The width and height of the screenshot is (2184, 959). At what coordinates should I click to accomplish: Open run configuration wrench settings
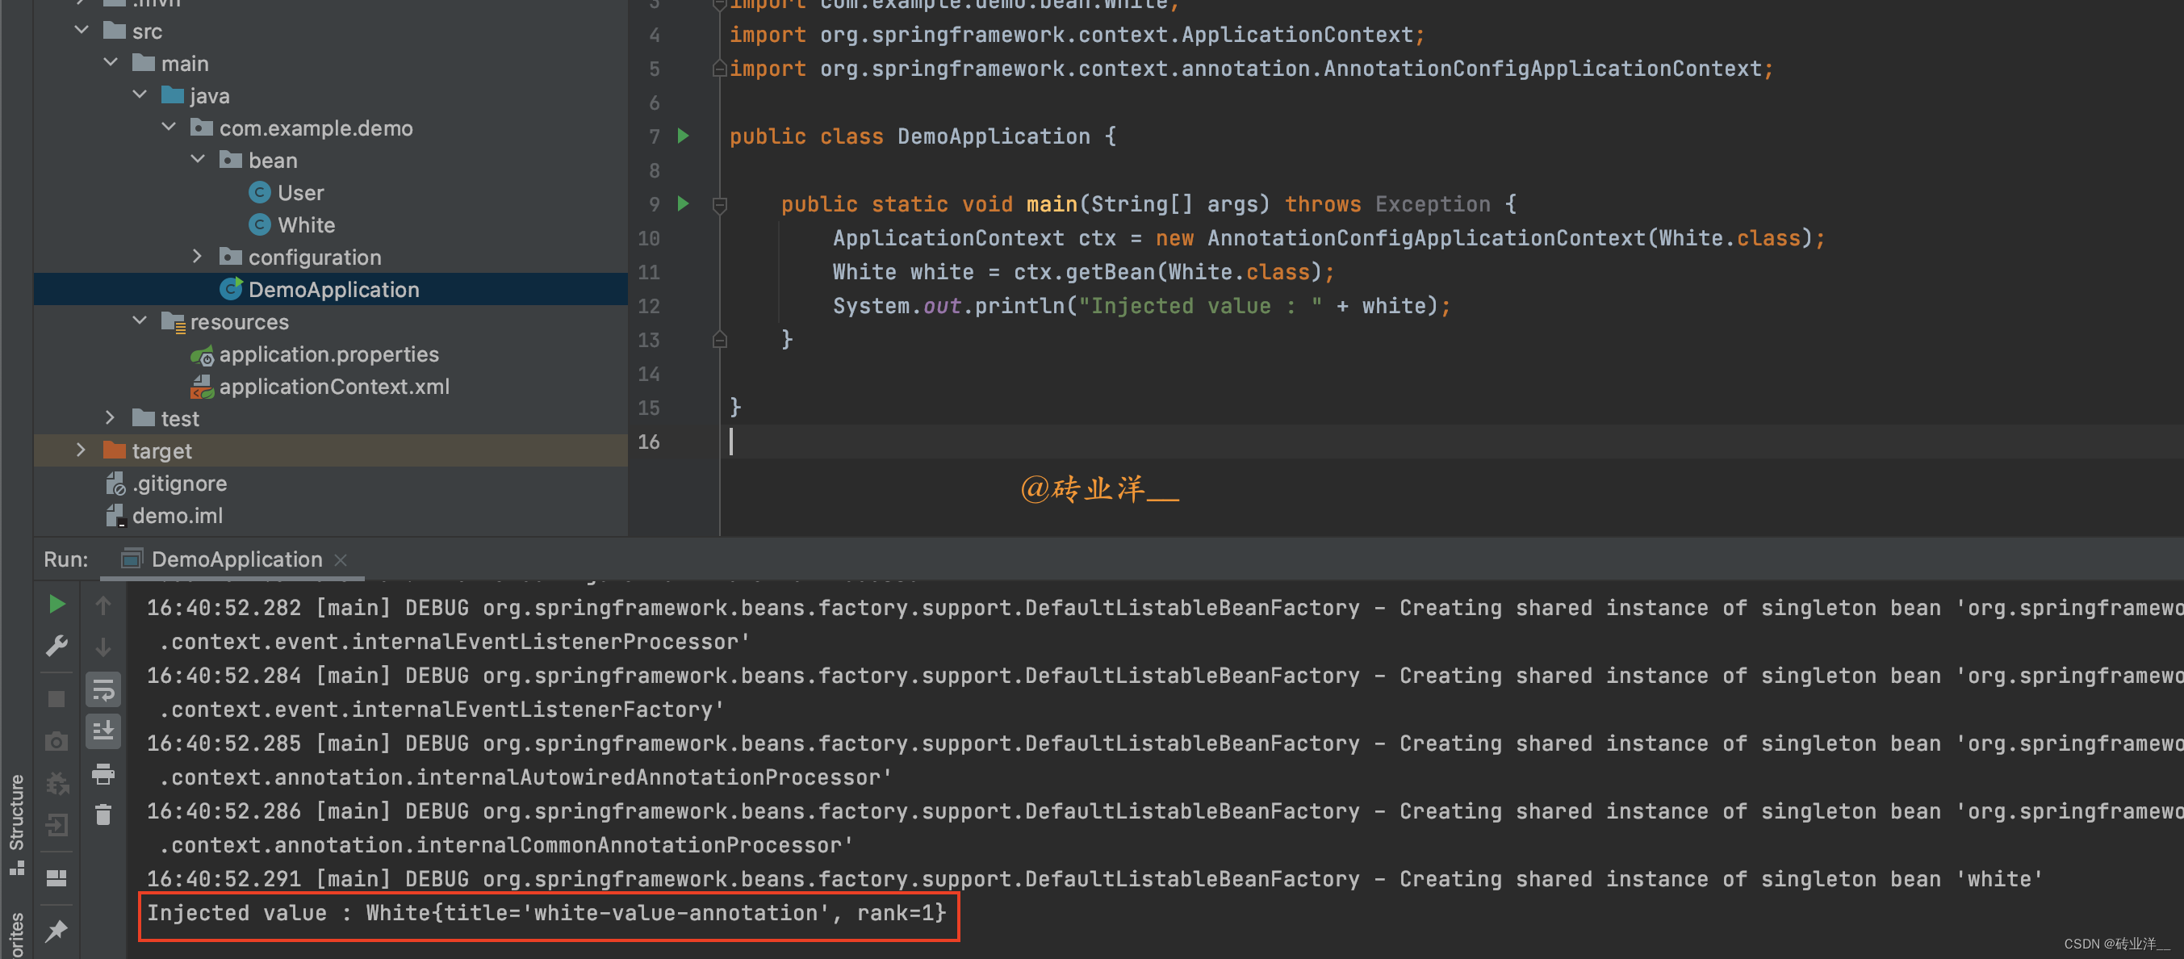[56, 646]
